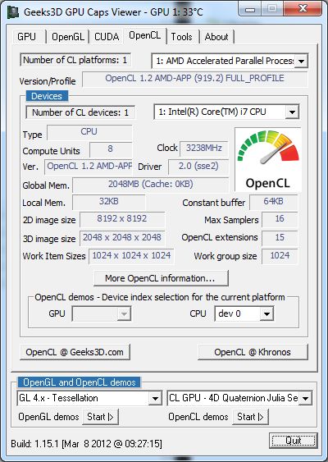Click the disabled GPU device index dropdown
Viewport: 328px width, 462px height.
[x=102, y=313]
